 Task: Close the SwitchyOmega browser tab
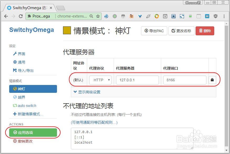51,8
